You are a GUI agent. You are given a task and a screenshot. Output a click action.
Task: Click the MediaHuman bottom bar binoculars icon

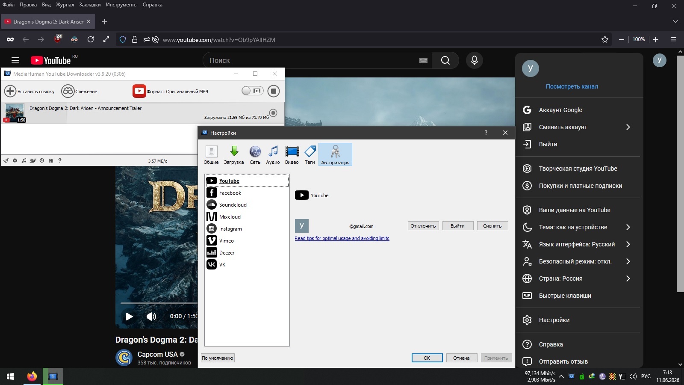[x=51, y=161]
